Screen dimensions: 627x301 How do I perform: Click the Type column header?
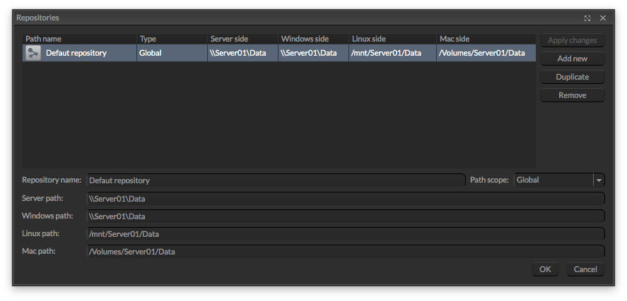172,39
